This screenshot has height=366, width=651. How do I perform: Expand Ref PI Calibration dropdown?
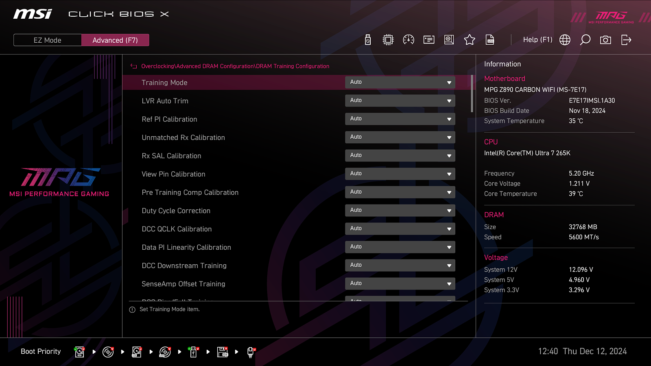pyautogui.click(x=400, y=119)
